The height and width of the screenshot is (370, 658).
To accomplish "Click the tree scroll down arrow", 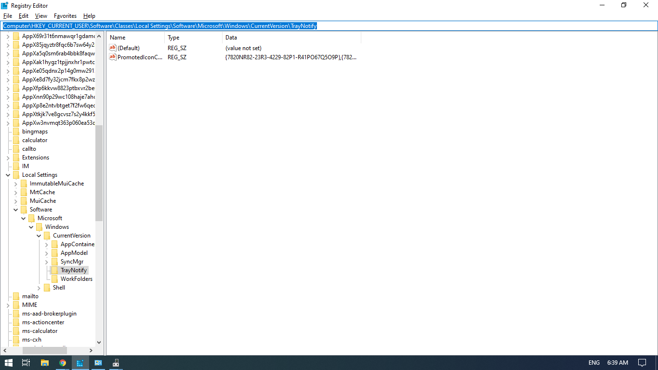I will [99, 343].
